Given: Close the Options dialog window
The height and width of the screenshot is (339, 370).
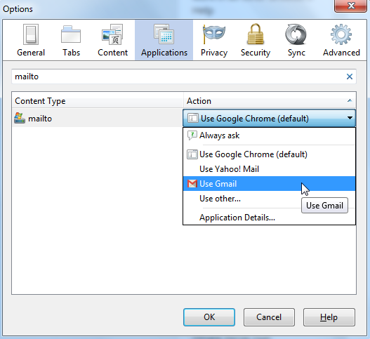Looking at the screenshot, I should [351, 6].
